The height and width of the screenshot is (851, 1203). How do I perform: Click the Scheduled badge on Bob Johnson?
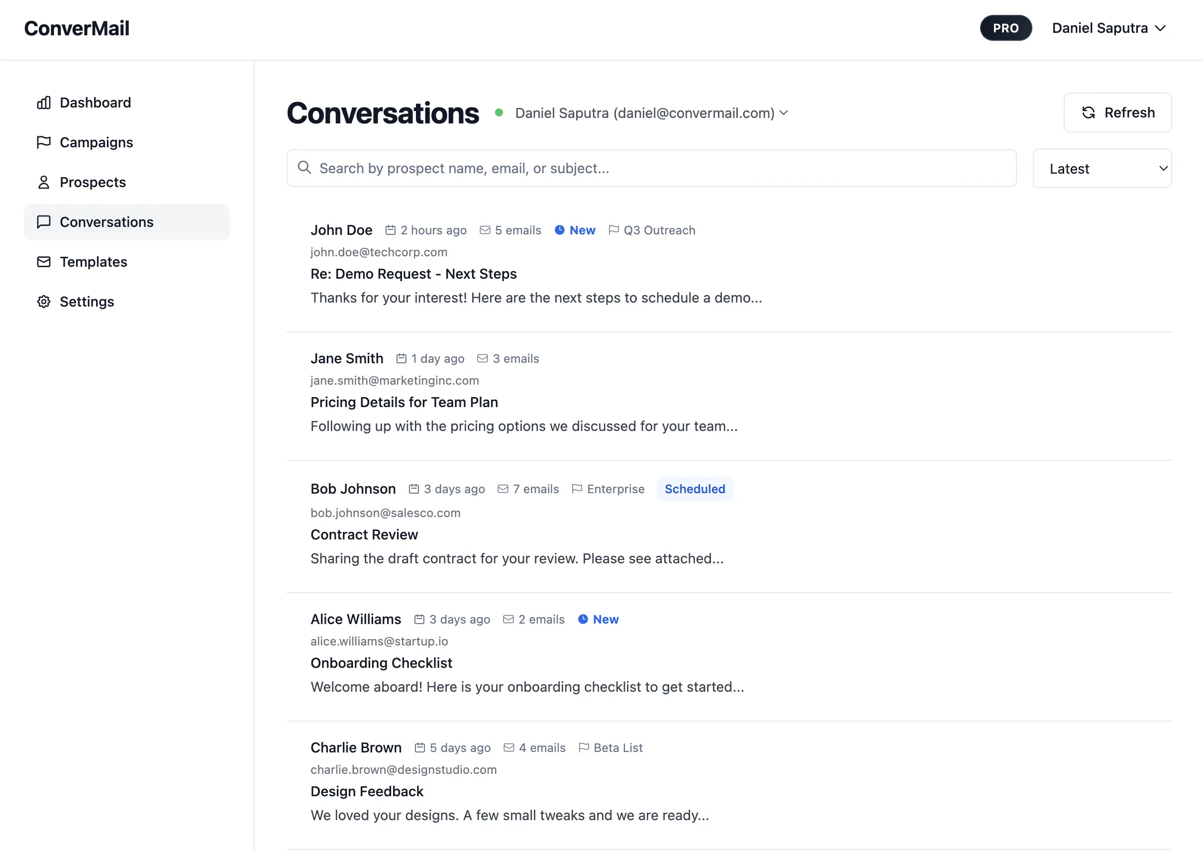[694, 489]
